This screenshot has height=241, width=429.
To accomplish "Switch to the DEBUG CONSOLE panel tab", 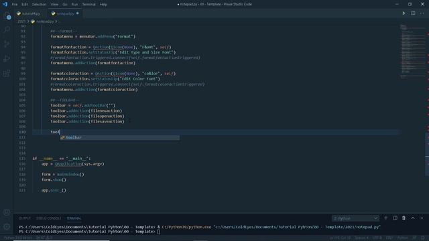I will click(48, 218).
